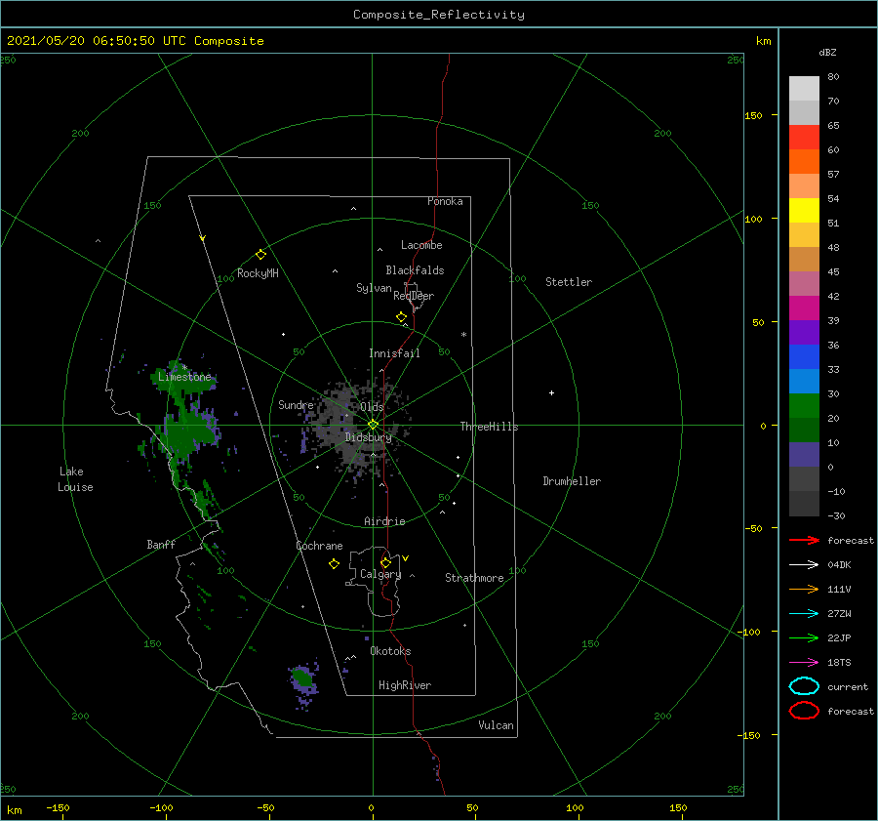Image resolution: width=878 pixels, height=821 pixels.
Task: Pick the cyan 27ZW arrow in legend
Action: point(804,614)
